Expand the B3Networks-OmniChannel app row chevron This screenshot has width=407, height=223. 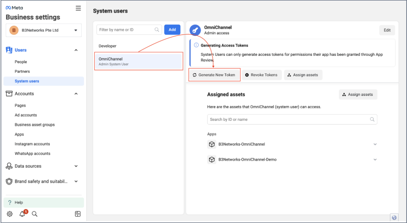point(375,144)
